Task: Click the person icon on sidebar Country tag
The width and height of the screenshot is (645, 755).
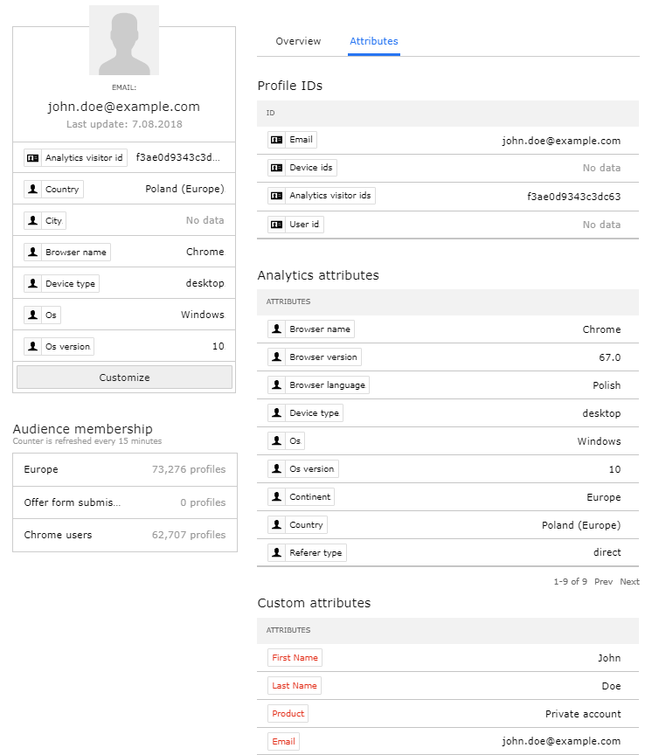Action: 33,190
